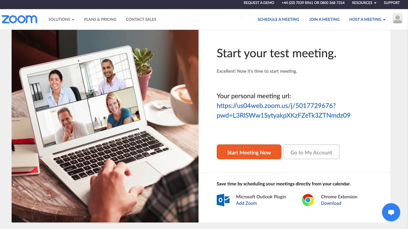Click Start Meeting Now button
Image resolution: width=408 pixels, height=229 pixels.
pyautogui.click(x=249, y=152)
